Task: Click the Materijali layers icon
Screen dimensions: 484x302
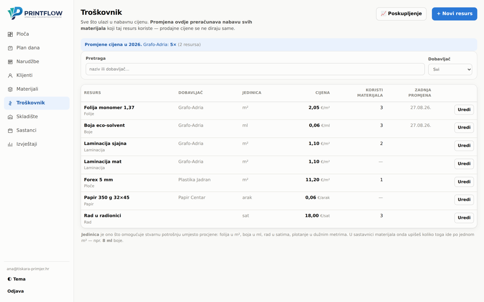Action: point(10,89)
